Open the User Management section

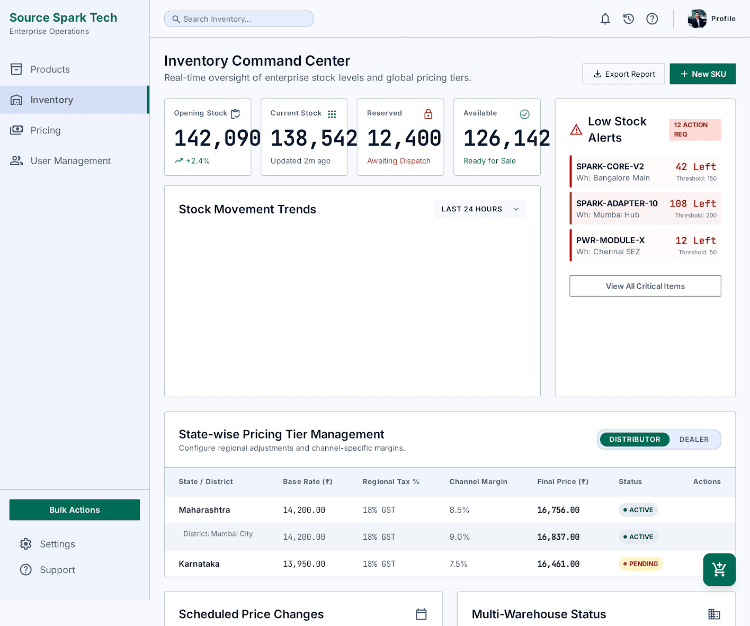point(74,160)
